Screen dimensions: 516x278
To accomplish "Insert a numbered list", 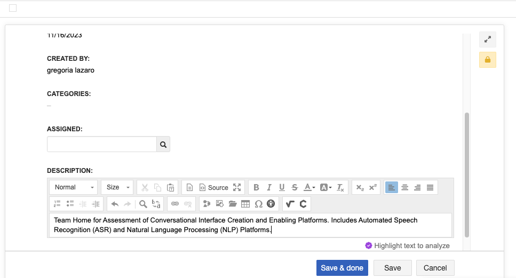I will (57, 204).
